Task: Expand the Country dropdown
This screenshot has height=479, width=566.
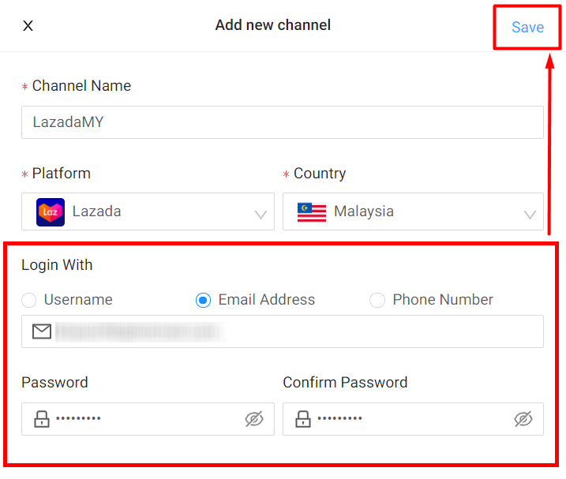Action: [x=413, y=211]
